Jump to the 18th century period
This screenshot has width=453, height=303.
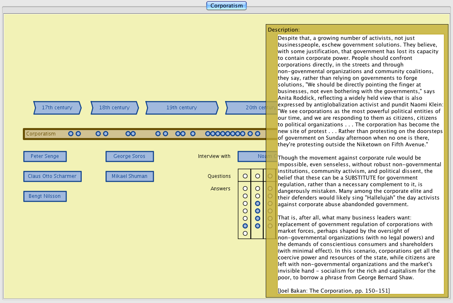click(114, 108)
